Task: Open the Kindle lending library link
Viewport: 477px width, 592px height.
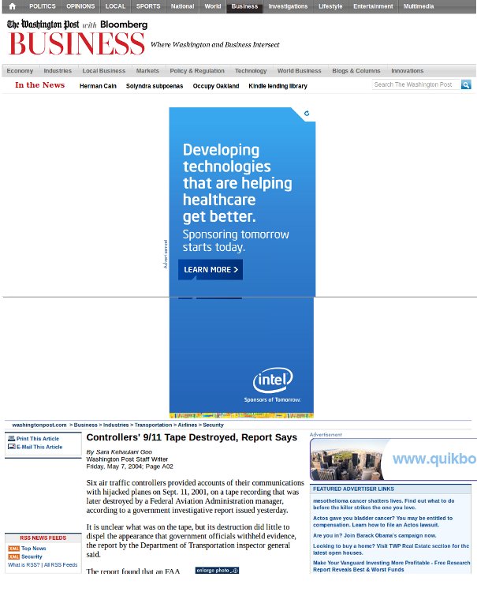Action: point(278,86)
